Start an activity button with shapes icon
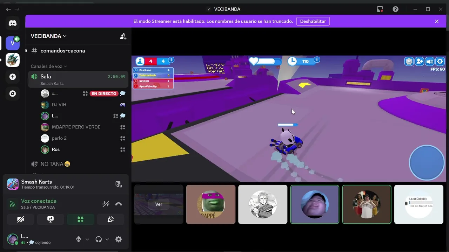Image resolution: width=449 pixels, height=252 pixels. click(81, 219)
